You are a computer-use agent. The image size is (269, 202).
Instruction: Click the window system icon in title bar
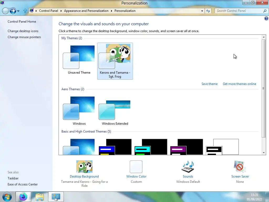point(2,3)
